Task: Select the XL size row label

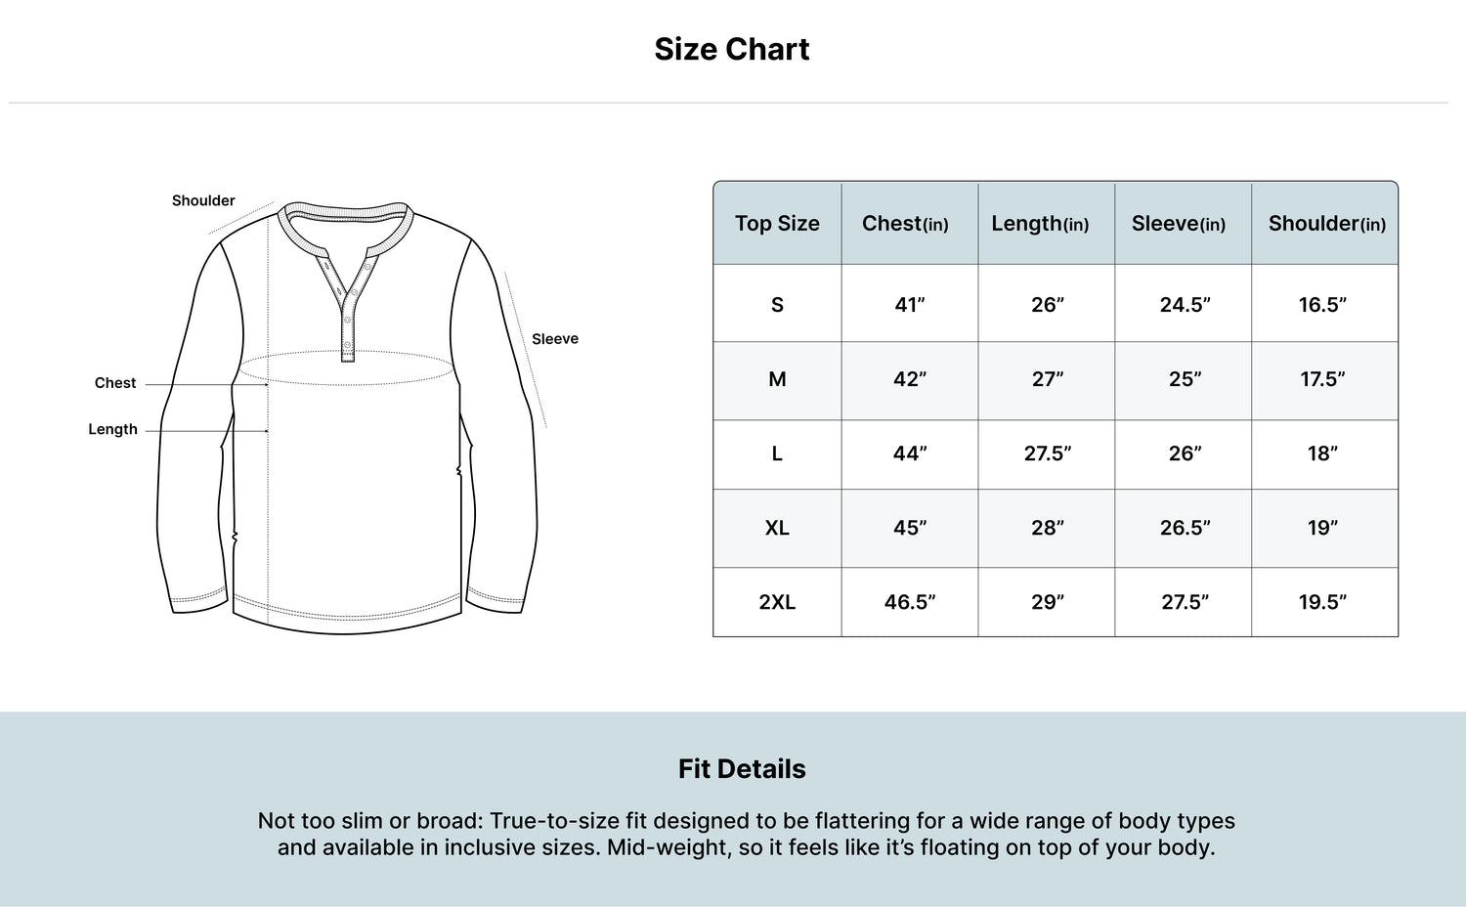Action: (x=777, y=528)
